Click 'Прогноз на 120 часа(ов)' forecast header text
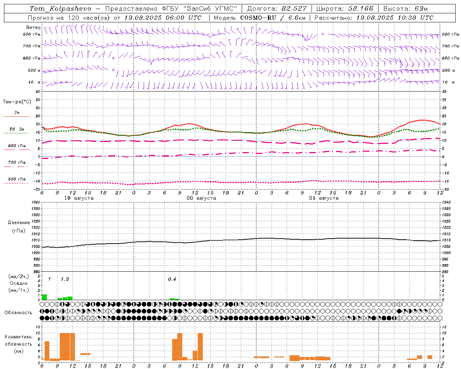 (x=69, y=18)
